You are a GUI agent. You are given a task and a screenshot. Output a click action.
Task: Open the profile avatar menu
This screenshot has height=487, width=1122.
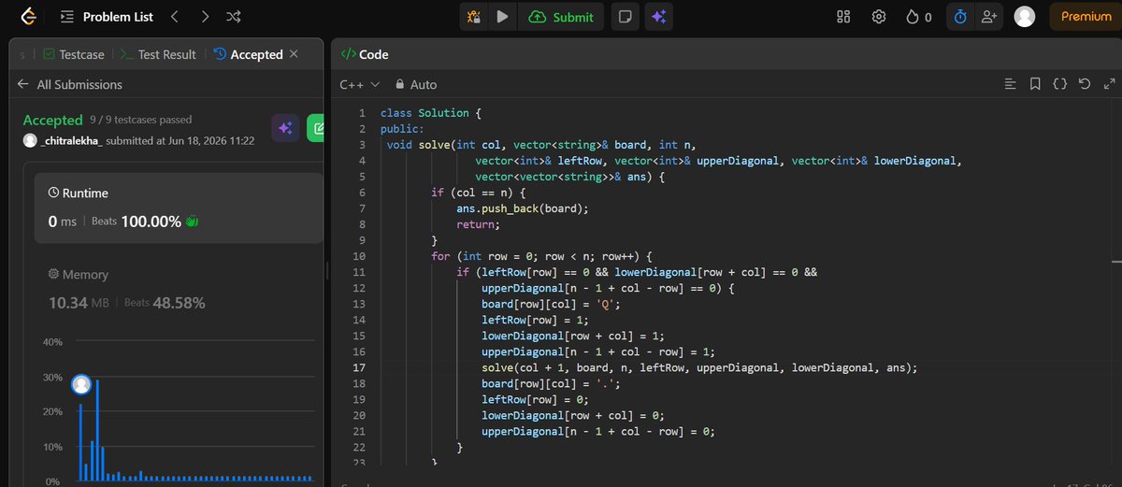point(1025,17)
